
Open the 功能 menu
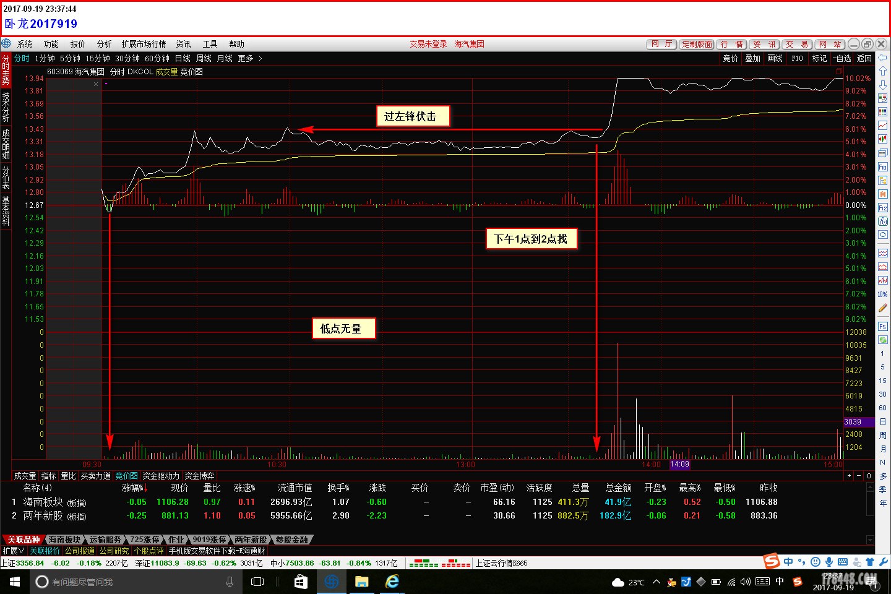tap(51, 44)
